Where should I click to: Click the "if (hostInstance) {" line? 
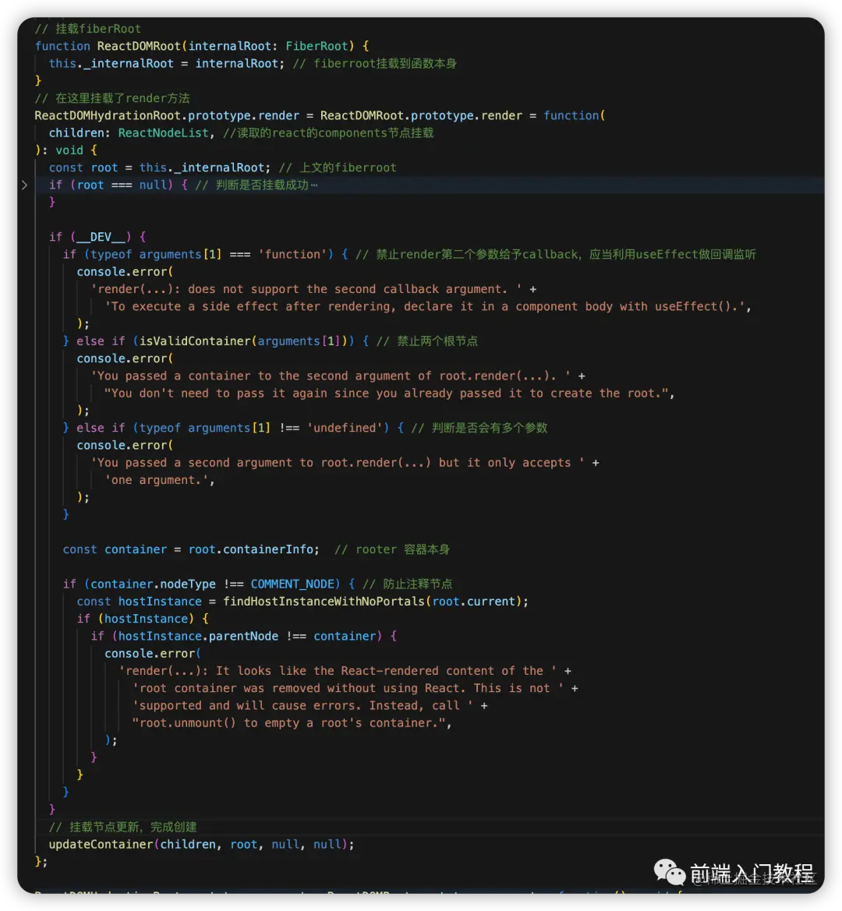[143, 619]
